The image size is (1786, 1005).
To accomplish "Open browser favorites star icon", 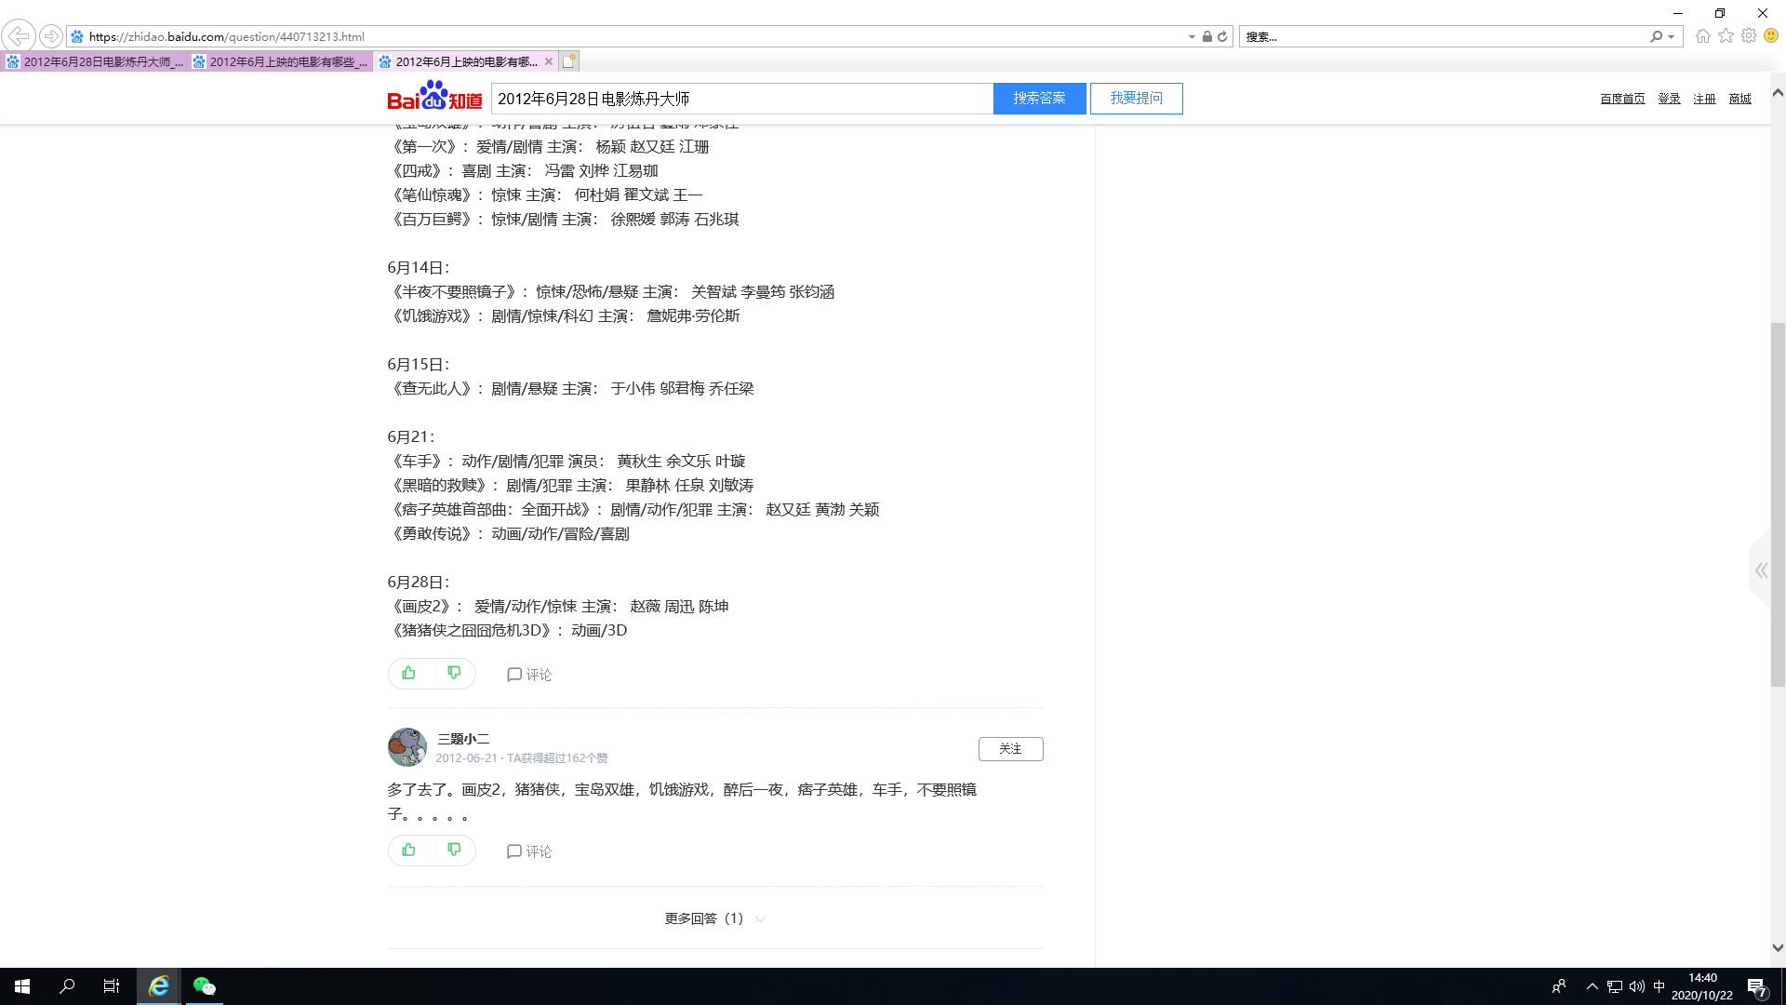I will [x=1726, y=36].
